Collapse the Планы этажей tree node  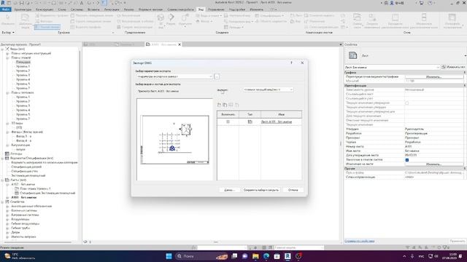pyautogui.click(x=7, y=57)
